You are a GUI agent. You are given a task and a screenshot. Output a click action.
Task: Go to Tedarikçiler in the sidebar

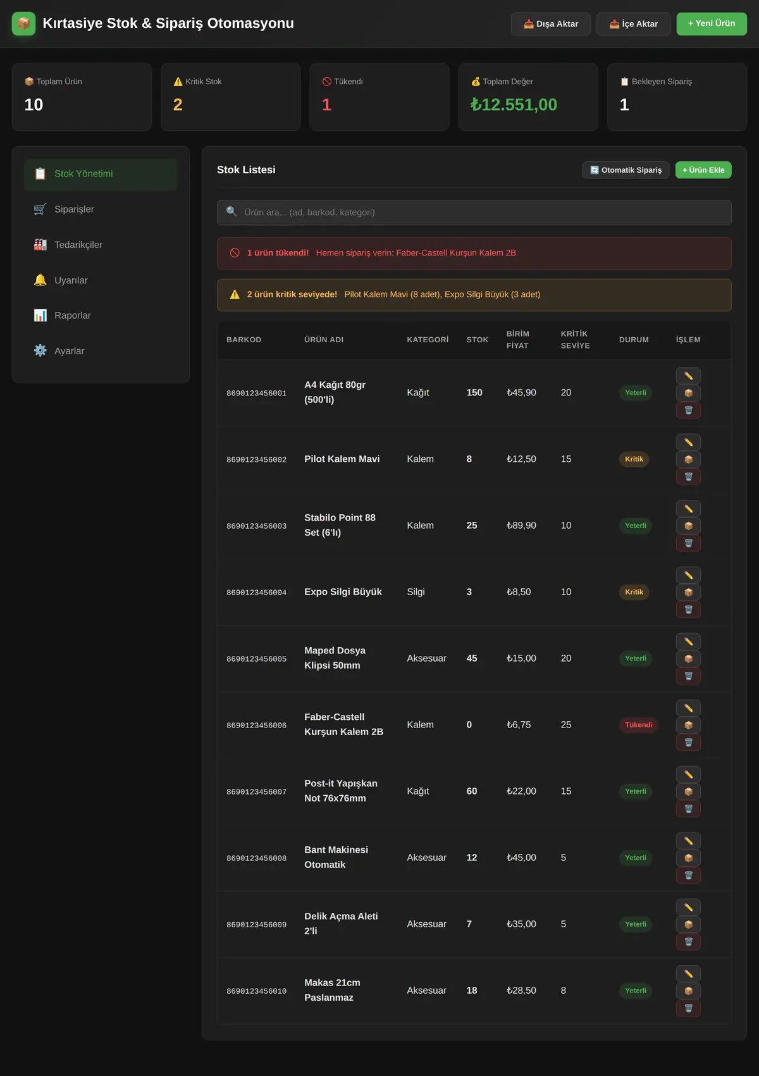point(101,245)
